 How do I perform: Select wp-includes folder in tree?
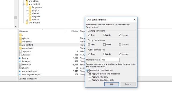[34, 23]
